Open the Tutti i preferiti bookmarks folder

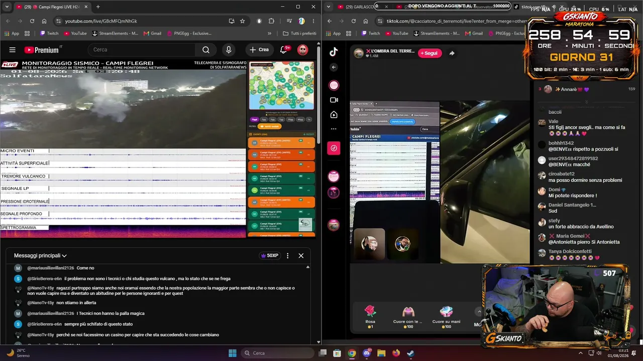[x=299, y=34]
